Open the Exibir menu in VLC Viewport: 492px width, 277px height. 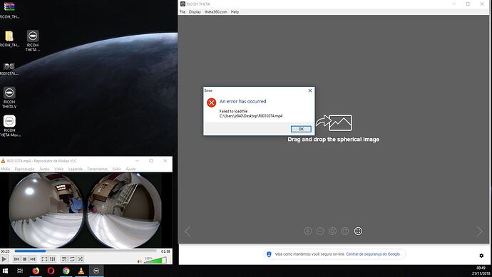click(117, 169)
